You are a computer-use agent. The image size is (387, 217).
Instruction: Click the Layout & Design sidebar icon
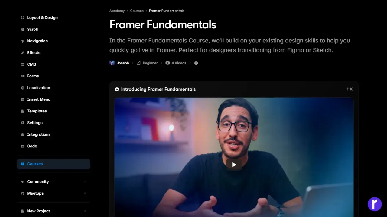(x=23, y=18)
